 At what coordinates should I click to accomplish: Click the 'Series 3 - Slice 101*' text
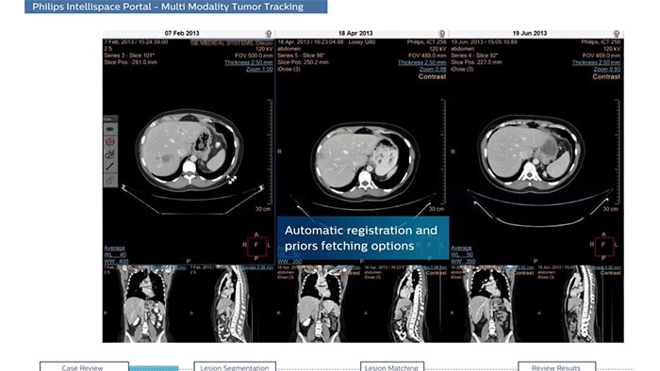(129, 56)
